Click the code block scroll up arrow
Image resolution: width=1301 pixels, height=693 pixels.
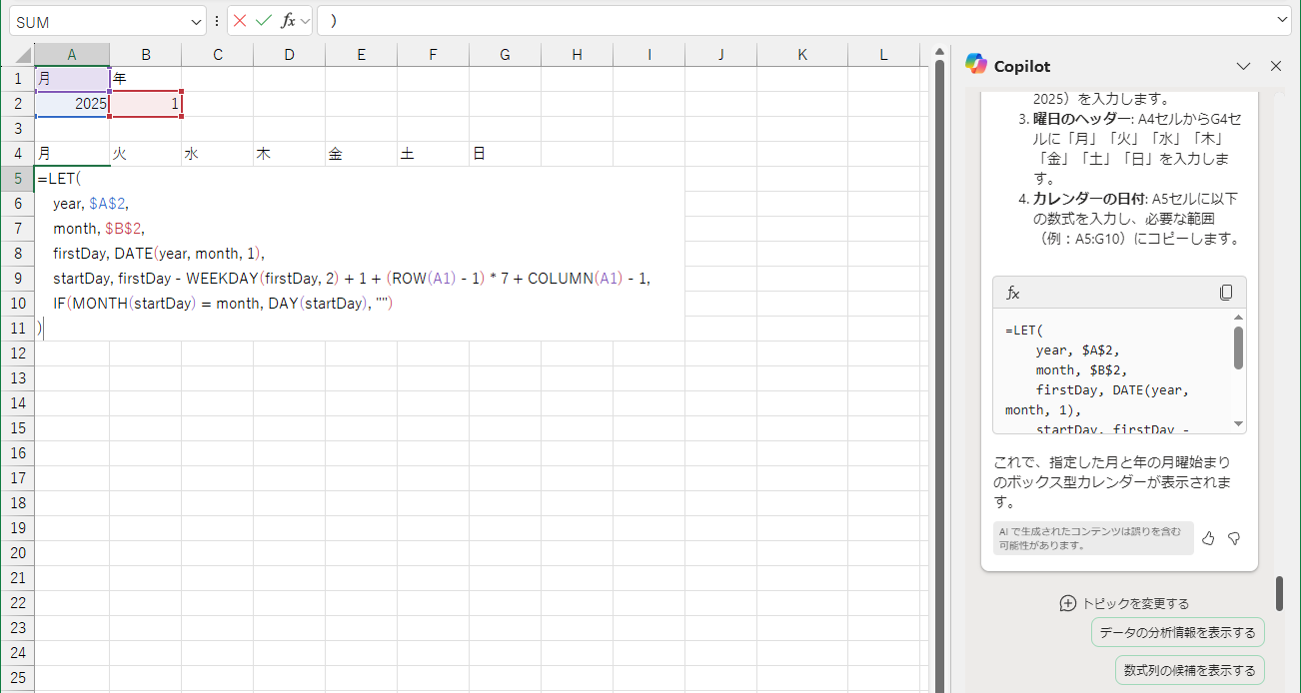[1239, 318]
